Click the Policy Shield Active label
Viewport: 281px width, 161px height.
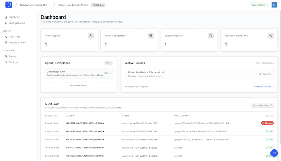click(265, 63)
